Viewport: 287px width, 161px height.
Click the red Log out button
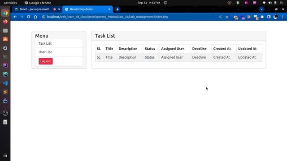pos(46,61)
